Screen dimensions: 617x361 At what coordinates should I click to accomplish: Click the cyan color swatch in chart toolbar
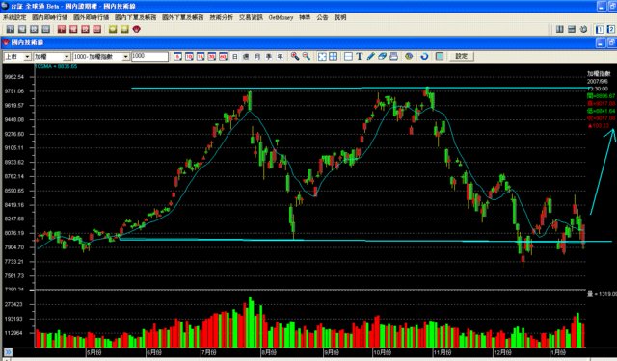coord(440,56)
